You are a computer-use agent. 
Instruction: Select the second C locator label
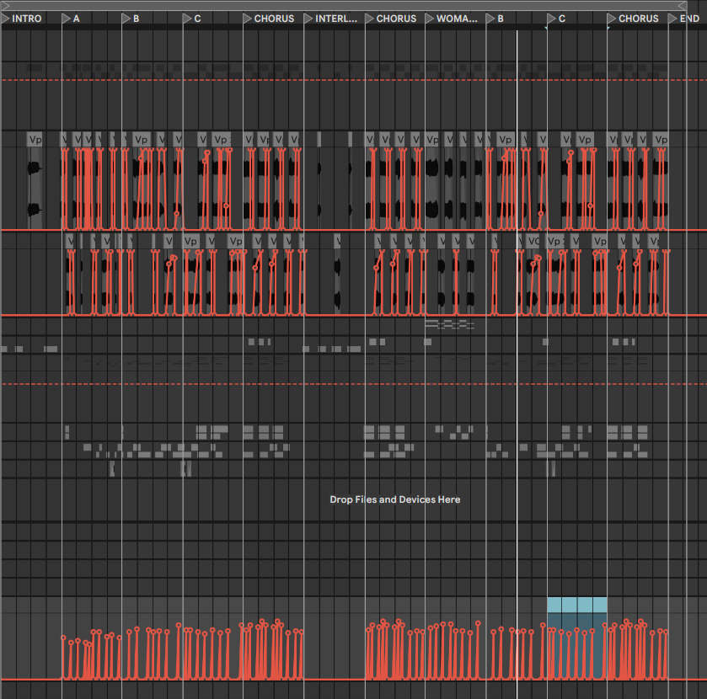pos(560,18)
